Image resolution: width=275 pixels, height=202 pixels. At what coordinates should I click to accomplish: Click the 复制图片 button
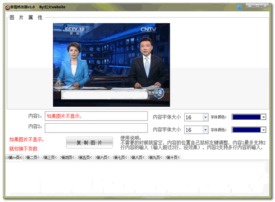(89, 142)
